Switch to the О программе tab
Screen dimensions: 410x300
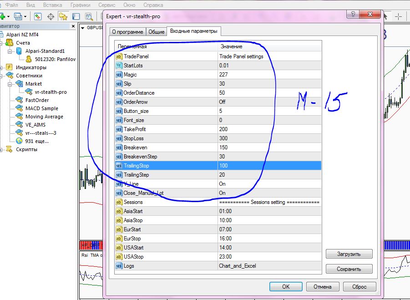pos(127,32)
